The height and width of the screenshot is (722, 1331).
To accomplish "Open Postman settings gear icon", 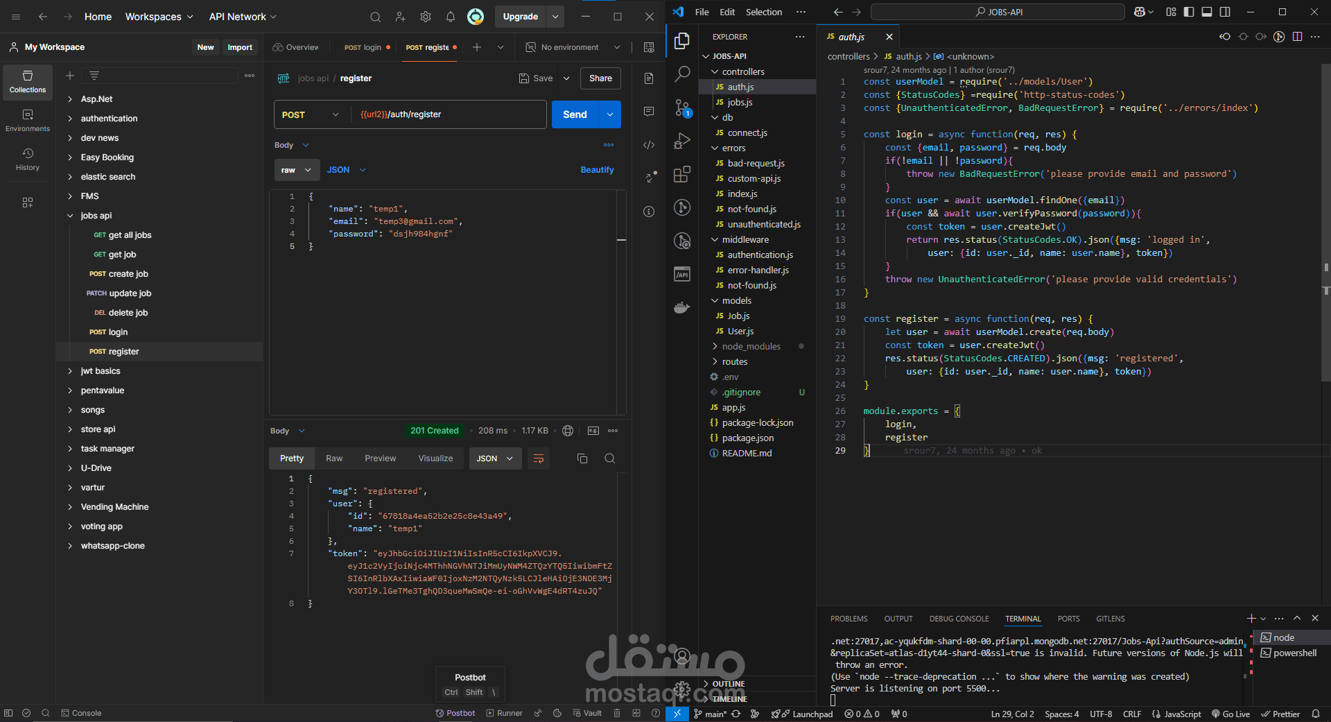I will coord(426,17).
